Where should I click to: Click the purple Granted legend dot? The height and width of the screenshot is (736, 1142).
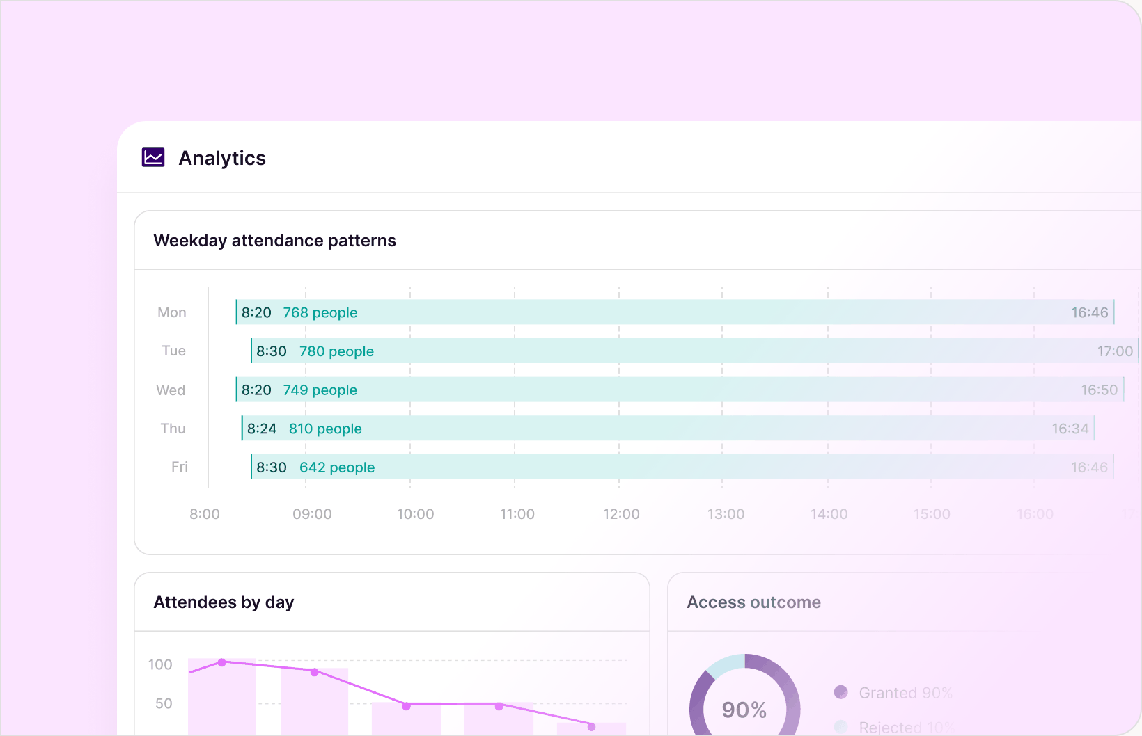[x=841, y=692]
